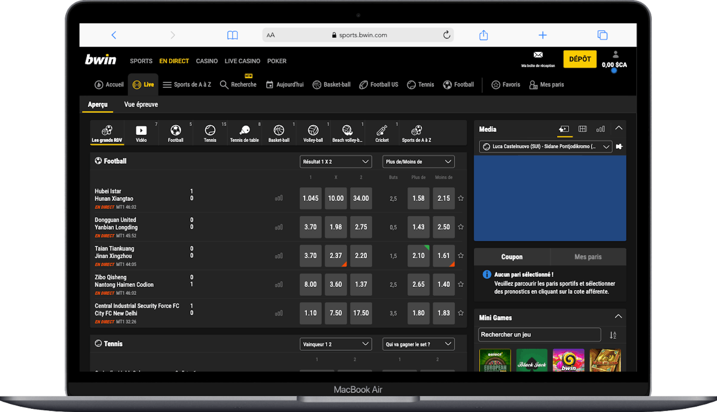Open Aujourd'hui events calendar
Viewport: 717px width, 412px height.
285,84
